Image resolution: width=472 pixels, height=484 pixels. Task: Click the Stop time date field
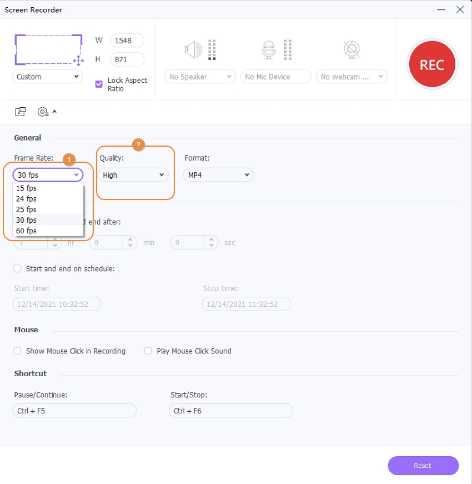[246, 304]
